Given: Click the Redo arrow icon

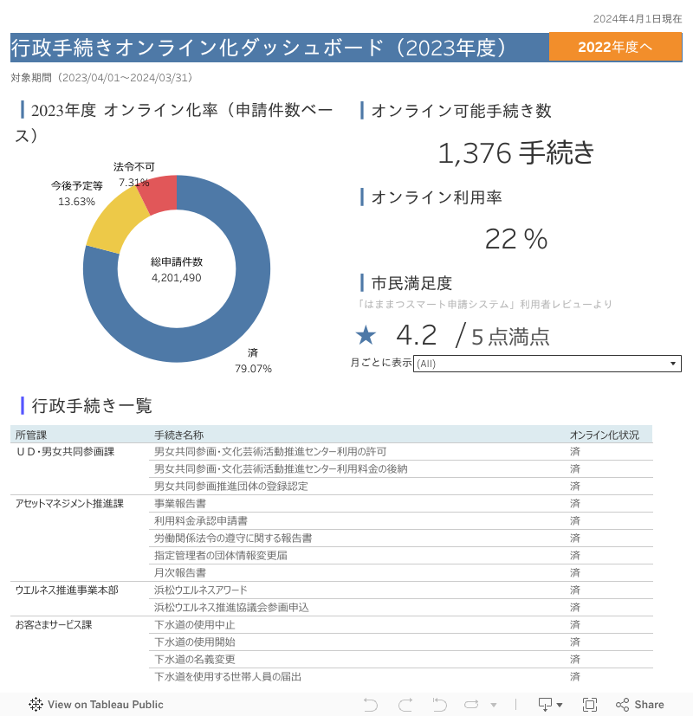Looking at the screenshot, I should [405, 705].
